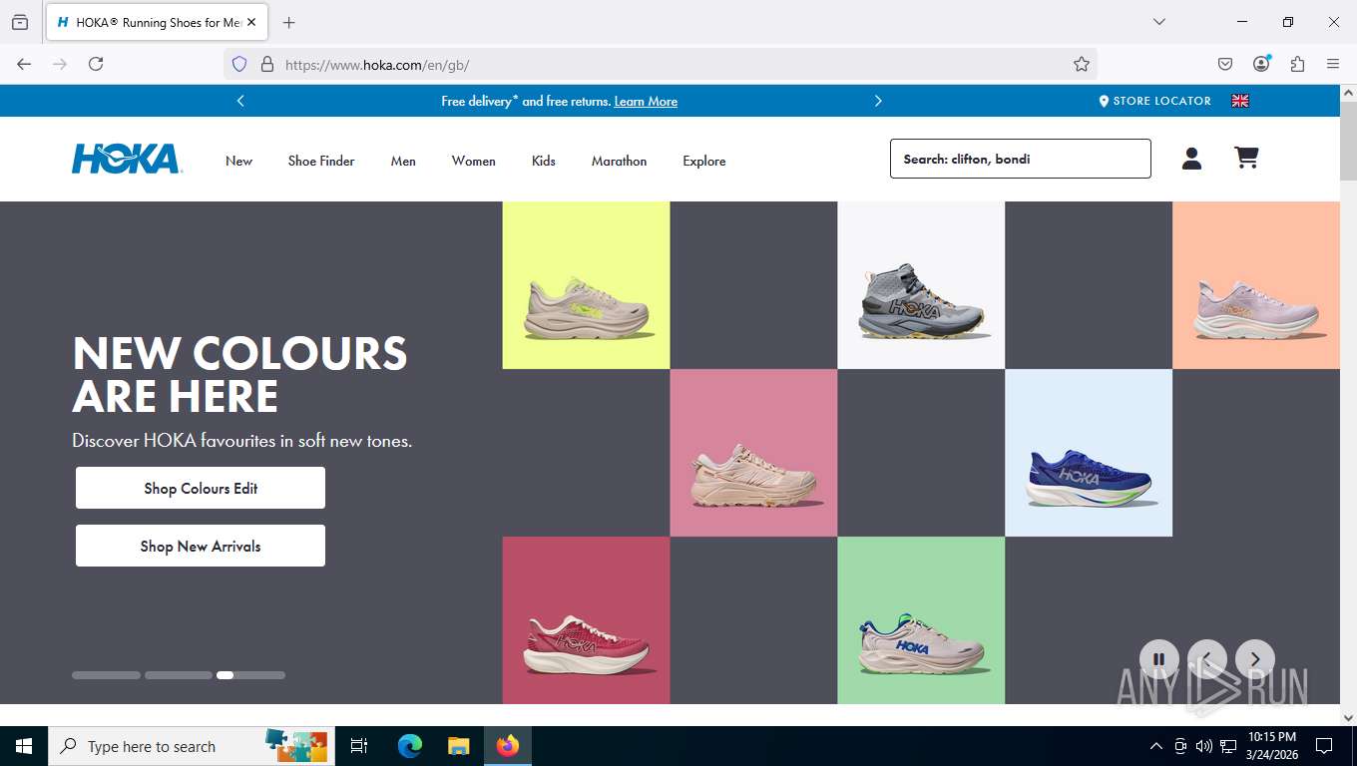Select the grey hiking boot tile
The height and width of the screenshot is (766, 1357).
[x=921, y=285]
